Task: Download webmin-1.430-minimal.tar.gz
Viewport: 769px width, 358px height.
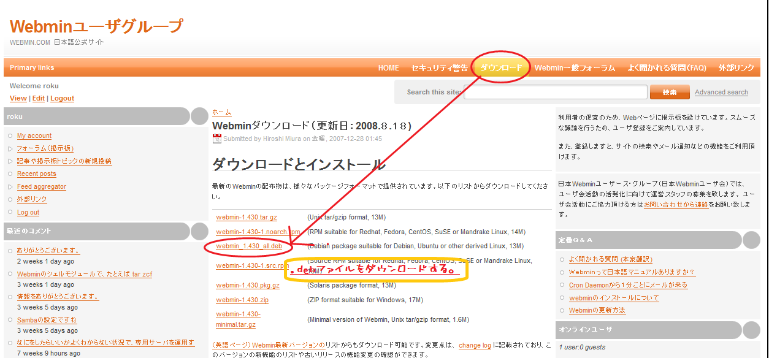Action: coord(238,319)
